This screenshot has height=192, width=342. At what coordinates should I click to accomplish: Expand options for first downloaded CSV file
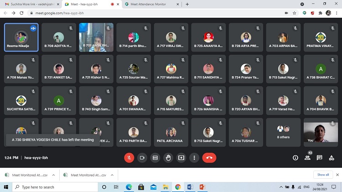point(53,175)
